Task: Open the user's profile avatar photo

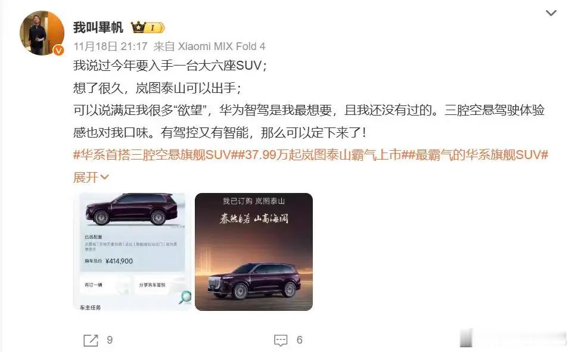Action: [42, 33]
